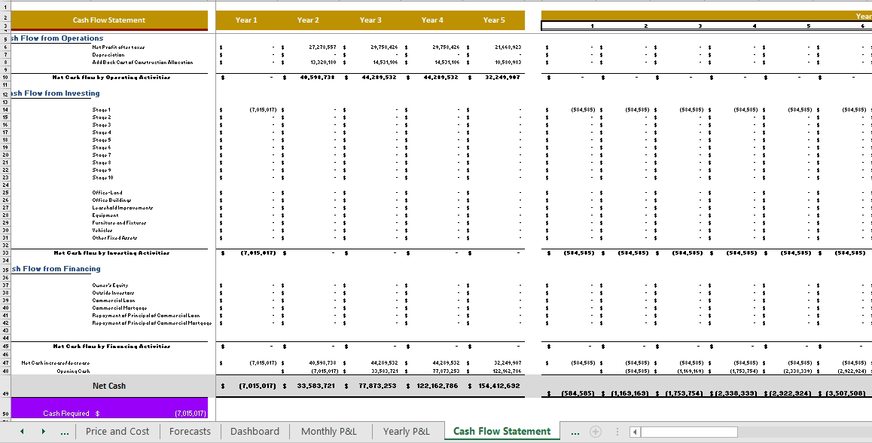Select the Net Cash increase/decrease label

point(56,363)
